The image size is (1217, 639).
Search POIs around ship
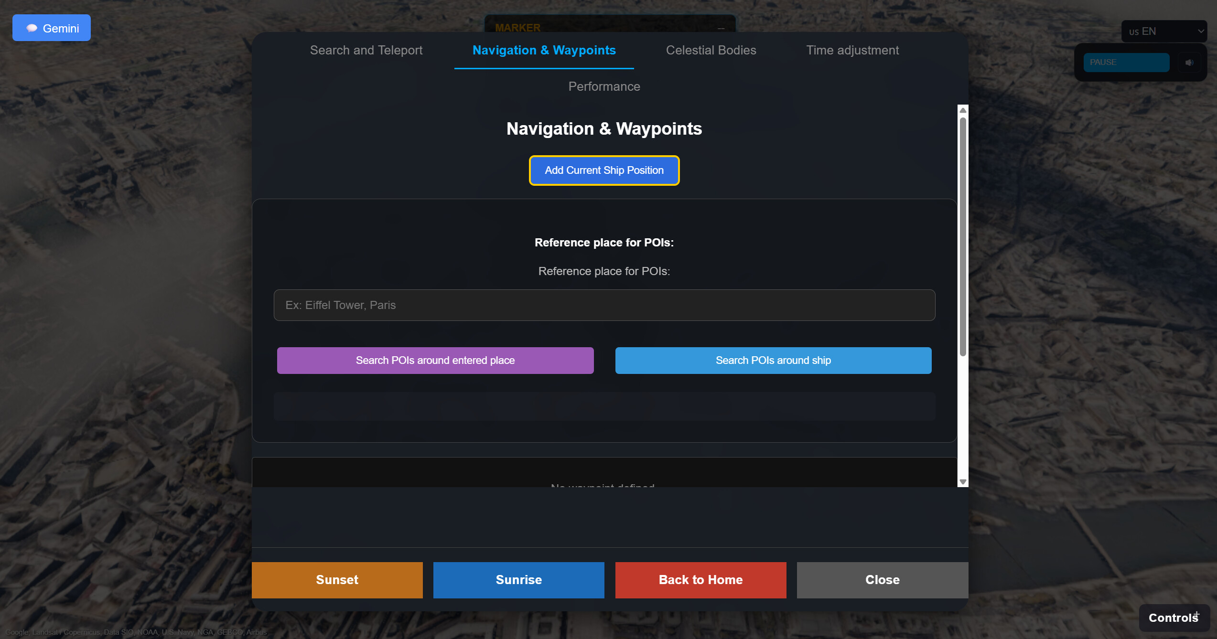click(773, 361)
